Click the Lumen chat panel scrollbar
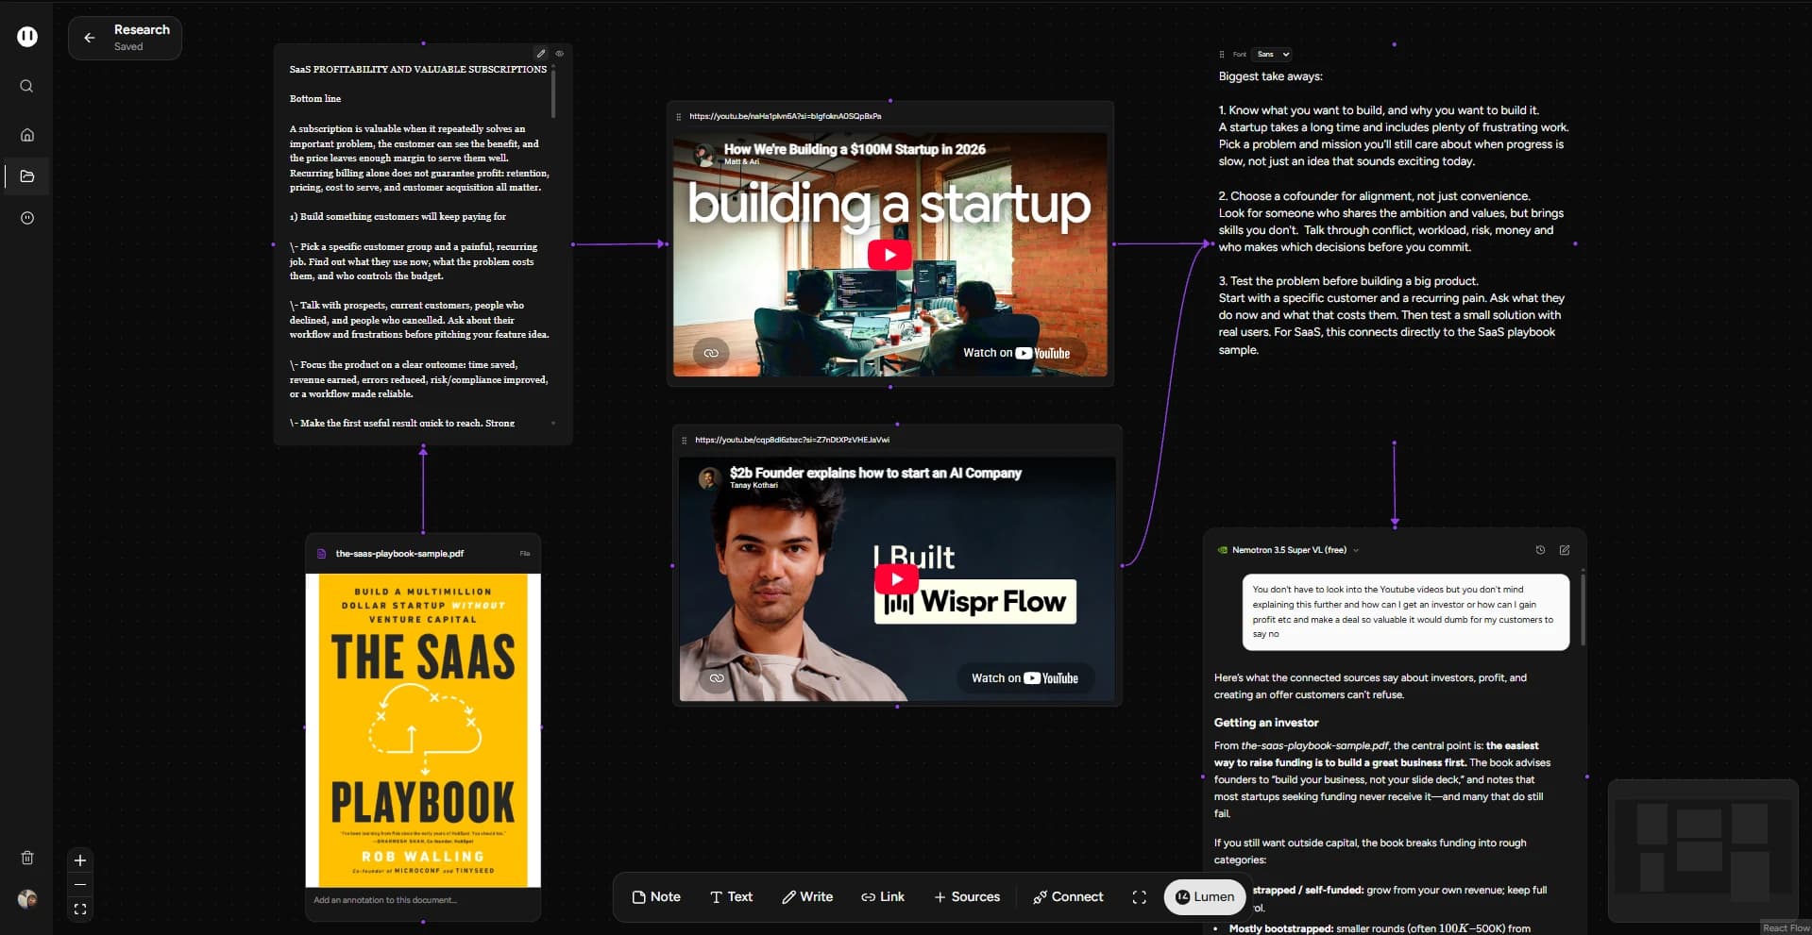Viewport: 1812px width, 935px height. [x=1583, y=609]
